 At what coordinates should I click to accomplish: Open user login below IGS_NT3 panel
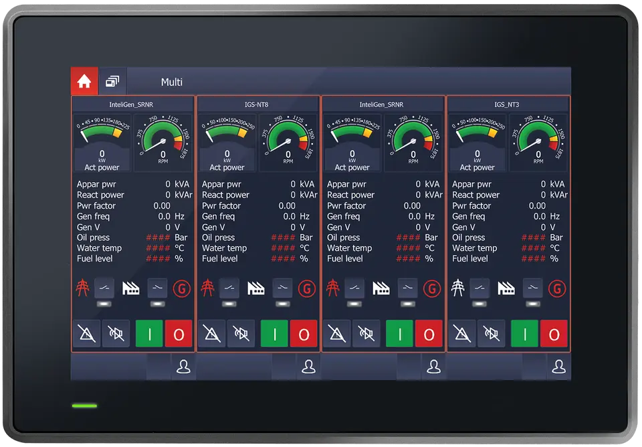click(558, 367)
